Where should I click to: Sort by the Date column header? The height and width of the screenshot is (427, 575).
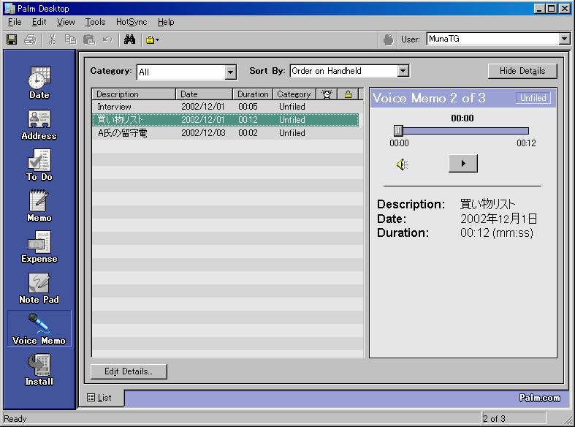pos(205,94)
